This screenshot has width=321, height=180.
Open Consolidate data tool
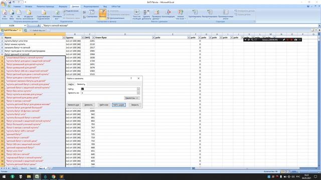click(x=168, y=14)
